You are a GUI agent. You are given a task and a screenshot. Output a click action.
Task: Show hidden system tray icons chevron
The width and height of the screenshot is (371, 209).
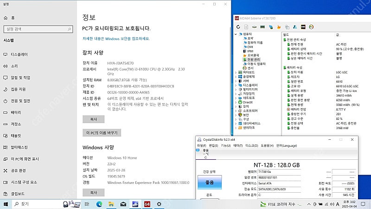coord(309,204)
